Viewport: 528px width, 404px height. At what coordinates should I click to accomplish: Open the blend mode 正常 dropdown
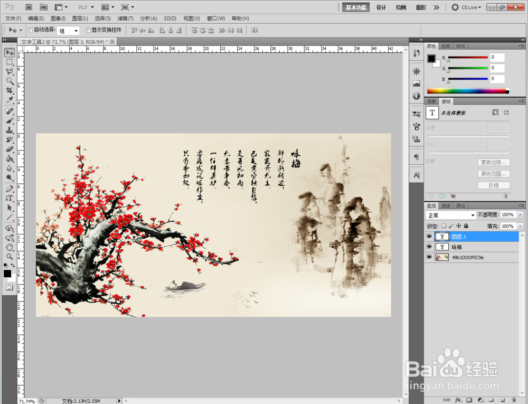(450, 215)
